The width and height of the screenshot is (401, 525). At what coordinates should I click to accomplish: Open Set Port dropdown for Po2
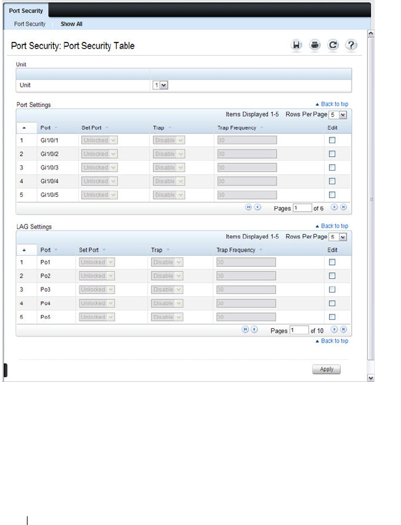(x=97, y=276)
